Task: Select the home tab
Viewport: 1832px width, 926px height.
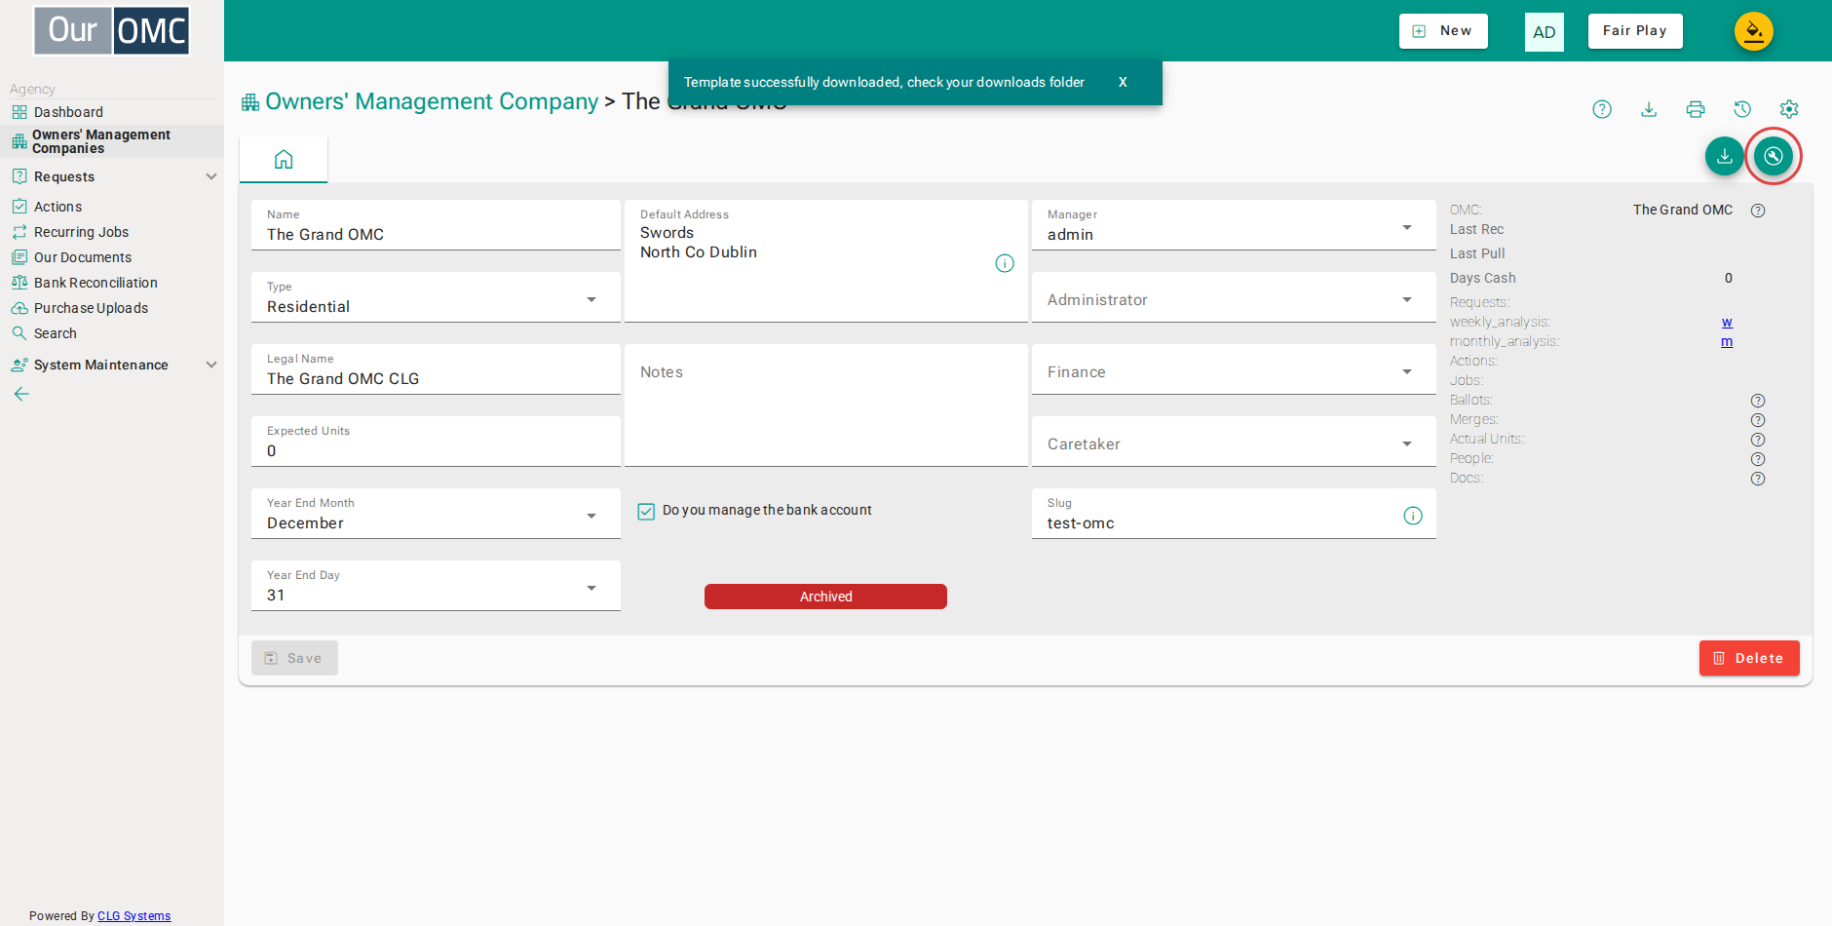Action: tap(284, 160)
